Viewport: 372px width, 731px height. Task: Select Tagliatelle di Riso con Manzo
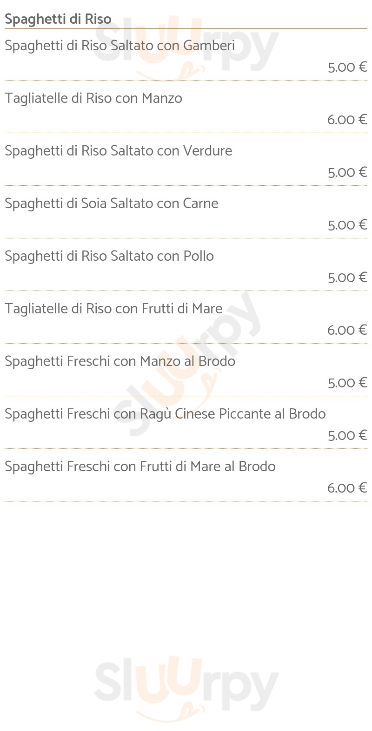point(93,98)
